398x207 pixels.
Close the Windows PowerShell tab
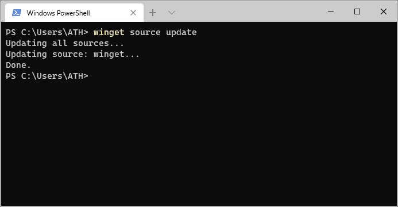coord(133,13)
